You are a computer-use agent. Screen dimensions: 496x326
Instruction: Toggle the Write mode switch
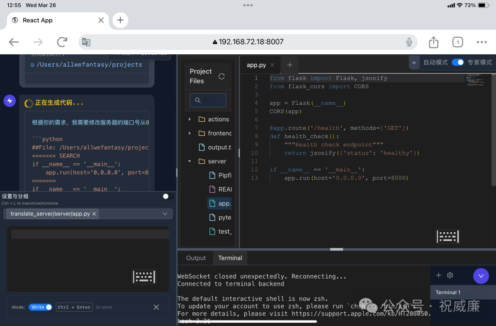click(40, 307)
